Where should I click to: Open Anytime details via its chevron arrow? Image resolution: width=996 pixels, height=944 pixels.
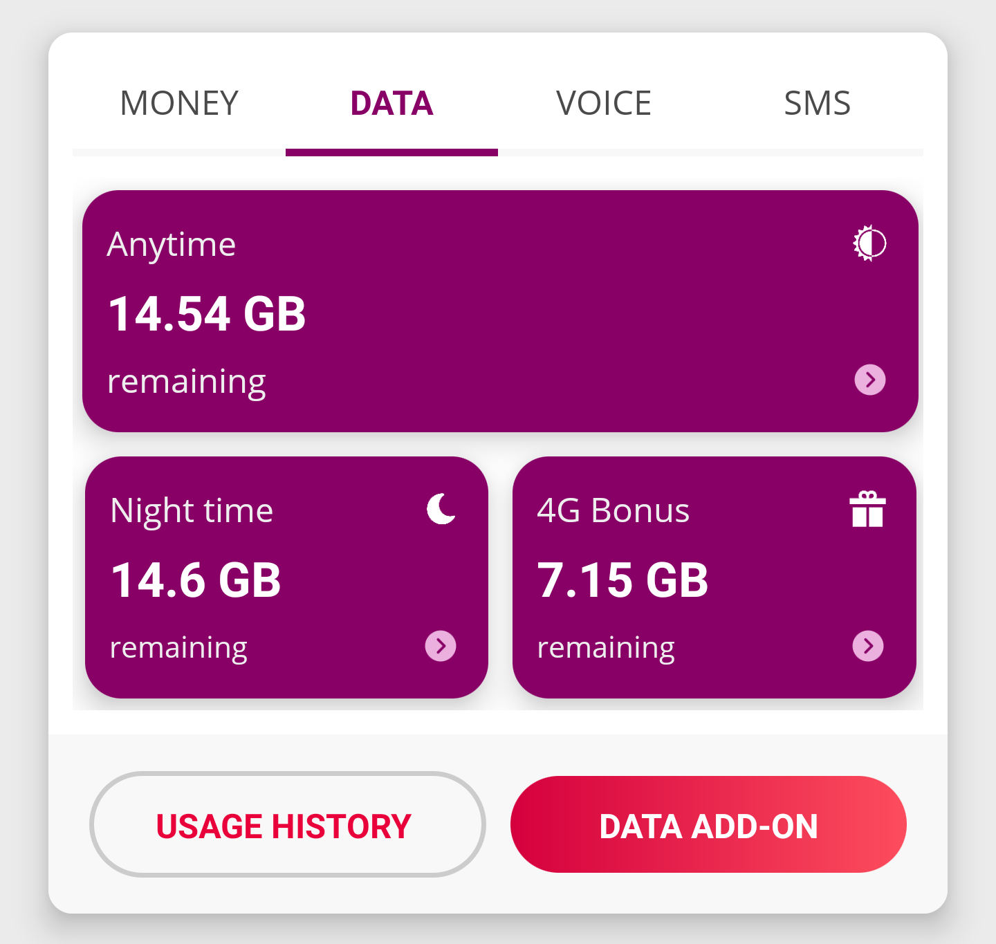pos(870,380)
